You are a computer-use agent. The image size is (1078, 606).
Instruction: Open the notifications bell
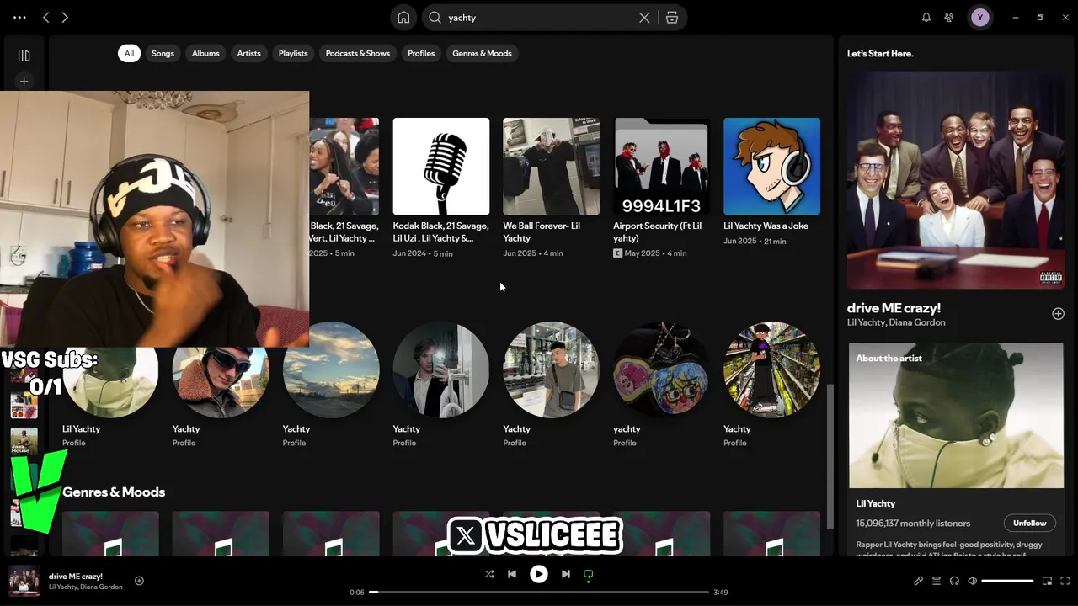926,17
